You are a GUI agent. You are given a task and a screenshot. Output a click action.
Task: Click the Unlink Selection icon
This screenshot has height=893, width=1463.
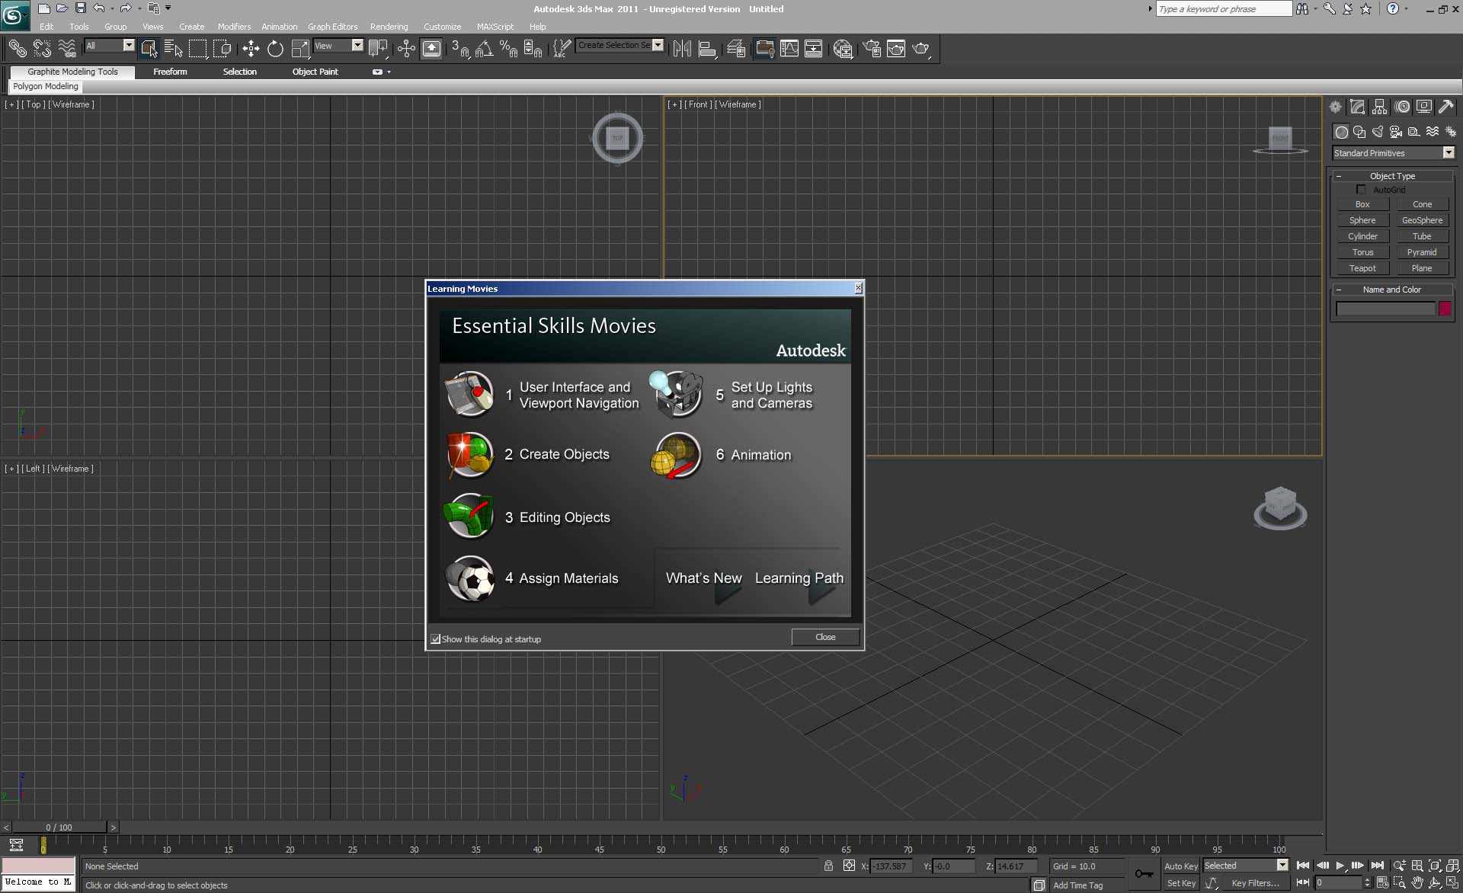coord(42,49)
